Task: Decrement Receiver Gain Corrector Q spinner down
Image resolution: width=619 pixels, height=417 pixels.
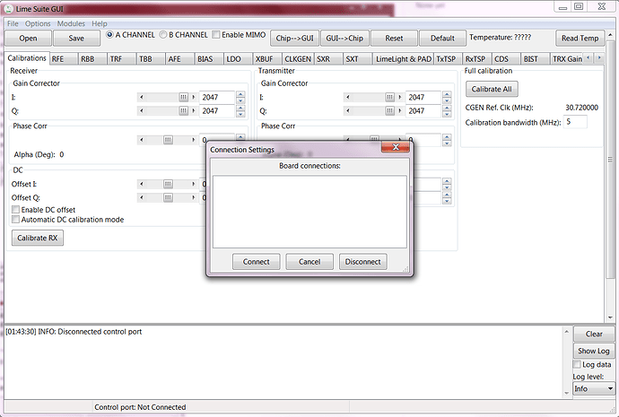Action: click(240, 114)
